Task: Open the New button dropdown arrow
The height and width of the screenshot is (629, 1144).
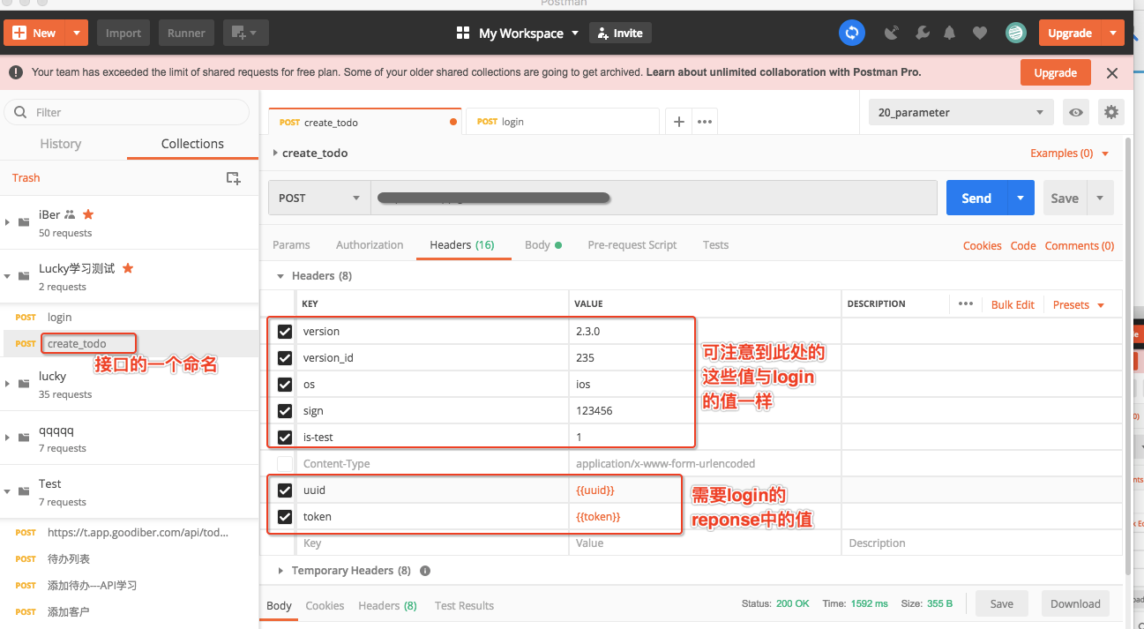Action: point(77,34)
